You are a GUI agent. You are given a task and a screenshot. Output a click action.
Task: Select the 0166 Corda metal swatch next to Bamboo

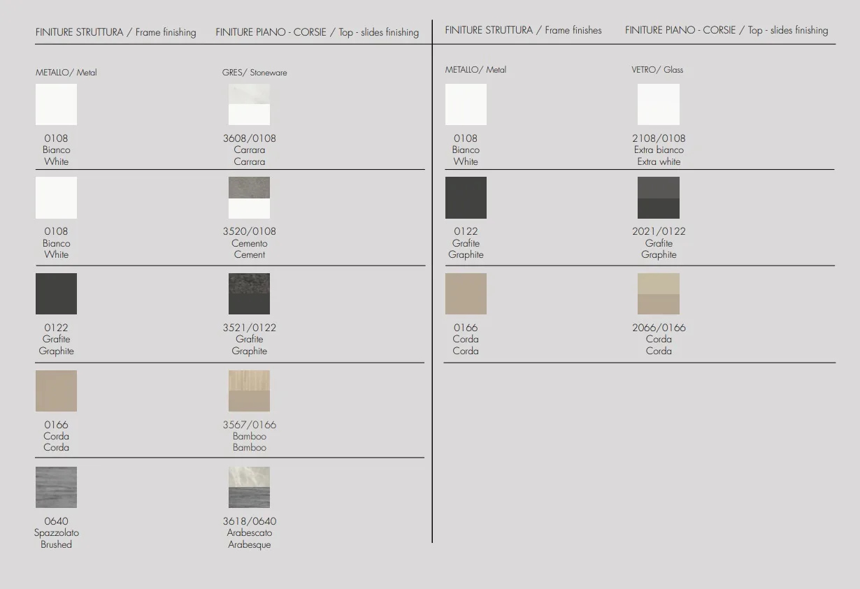click(x=56, y=391)
